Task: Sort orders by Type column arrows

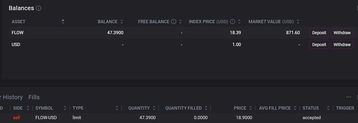Action: (x=117, y=108)
